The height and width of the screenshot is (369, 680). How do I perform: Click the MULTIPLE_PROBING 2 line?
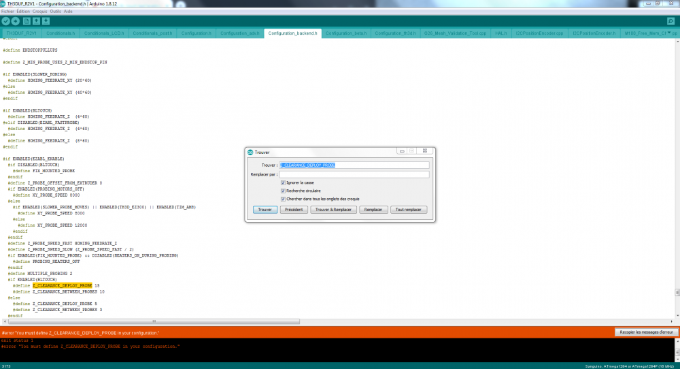coord(40,274)
